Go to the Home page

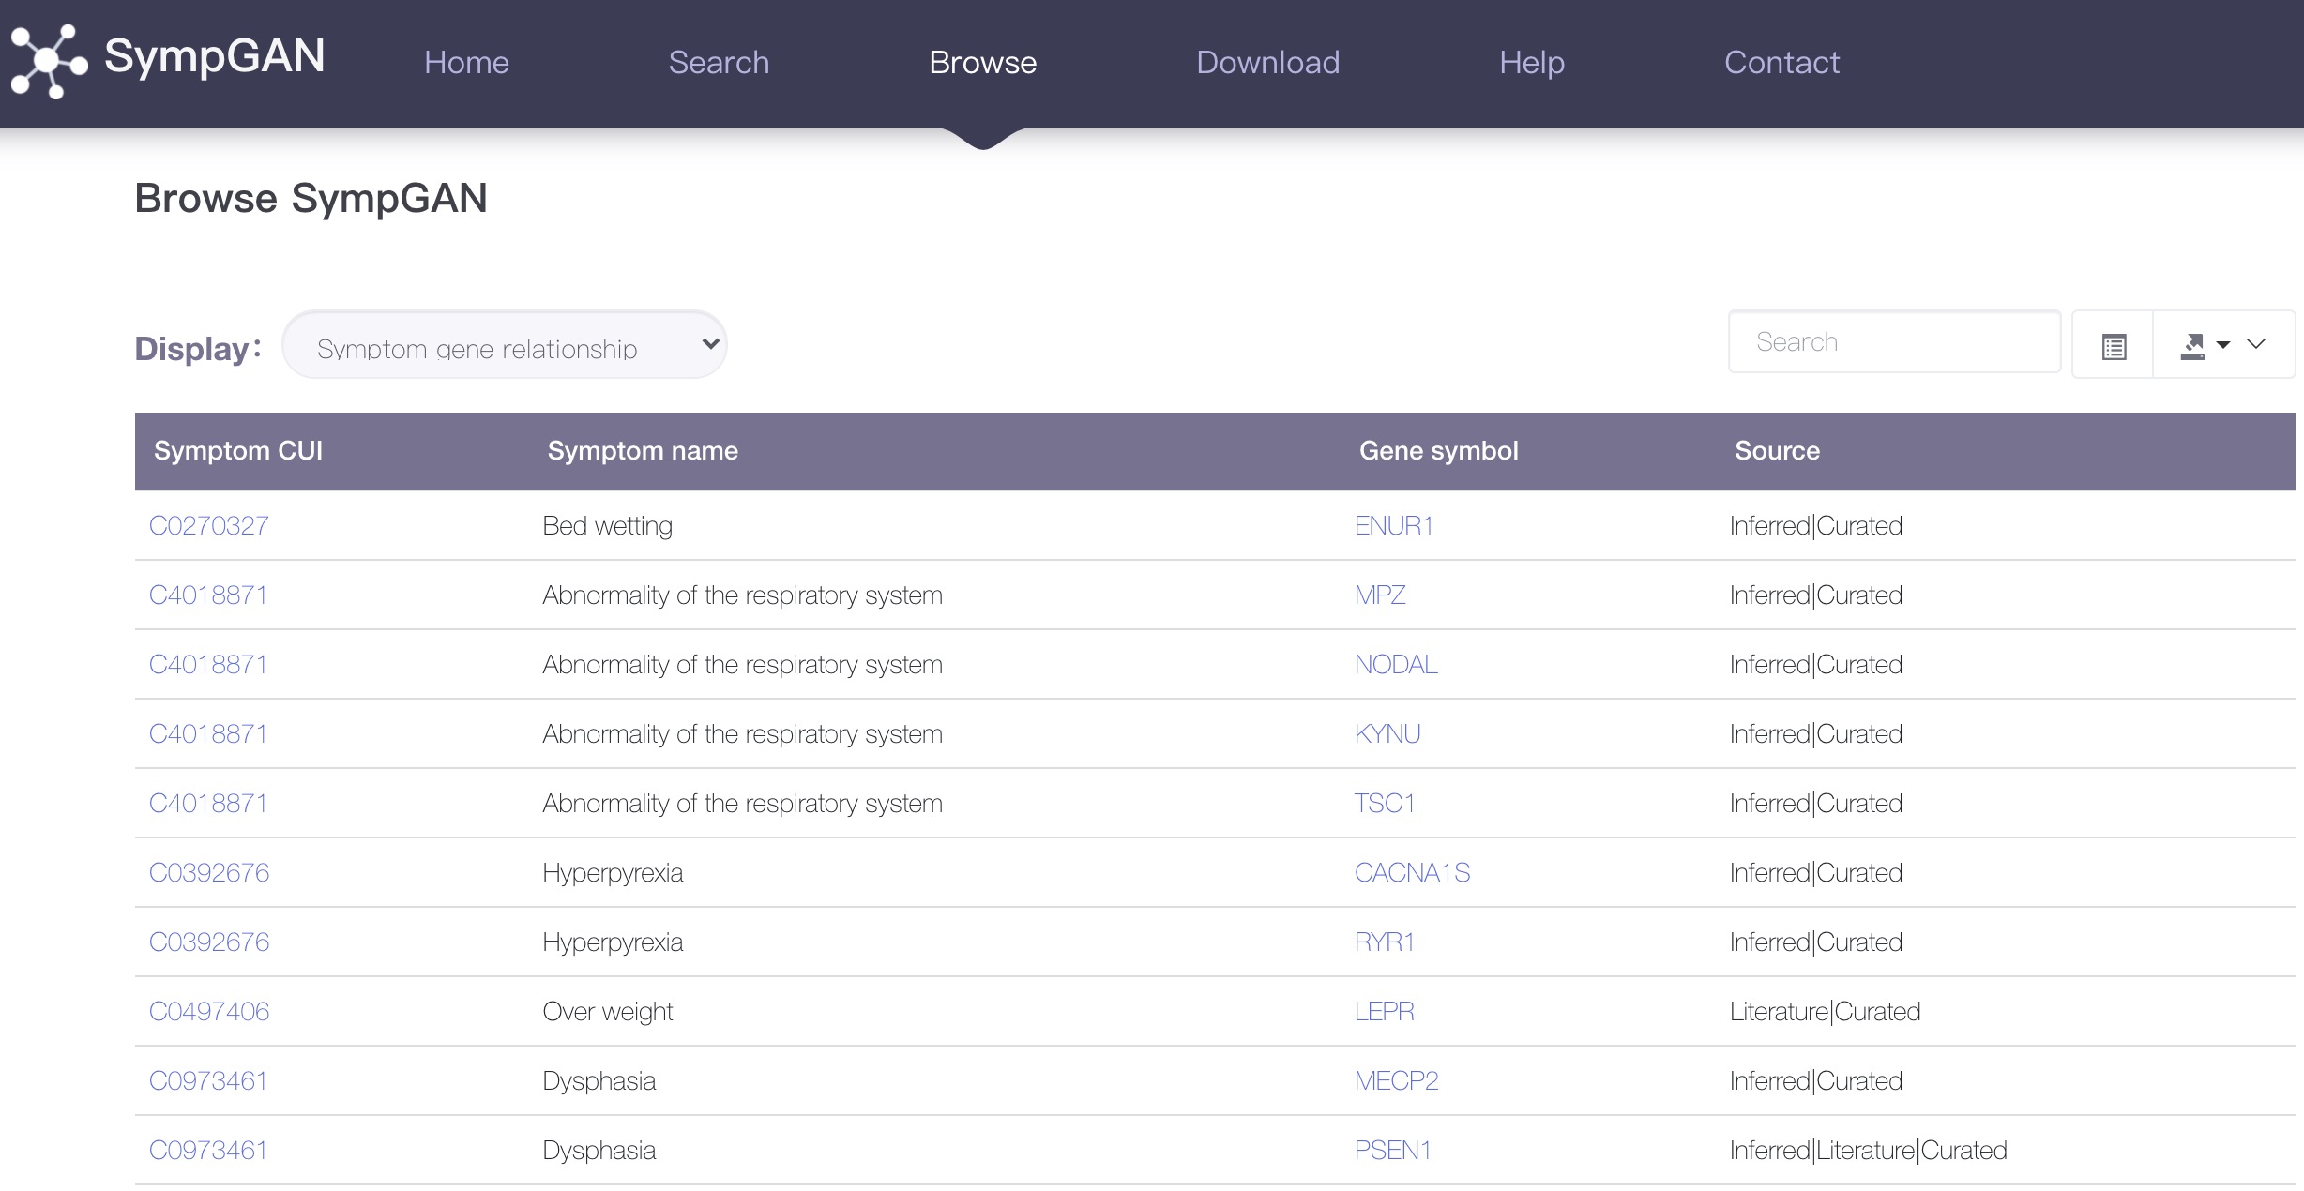pyautogui.click(x=466, y=62)
